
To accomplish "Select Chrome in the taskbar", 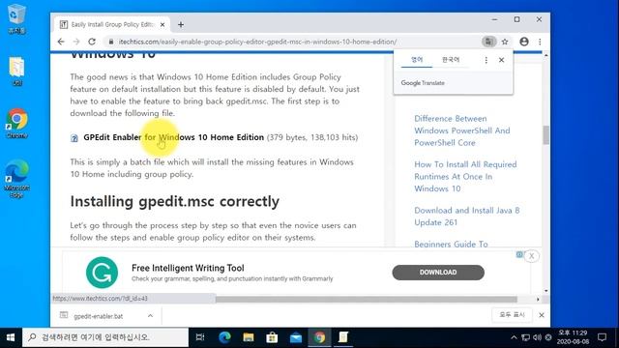I will (x=319, y=337).
